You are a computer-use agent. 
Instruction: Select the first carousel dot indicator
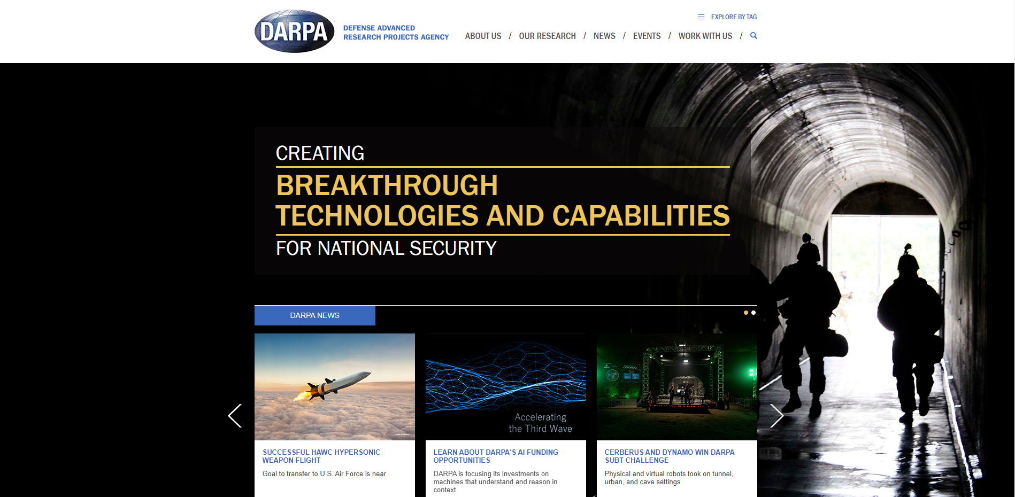746,313
